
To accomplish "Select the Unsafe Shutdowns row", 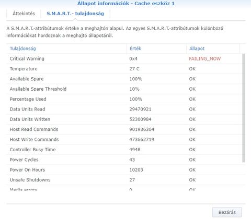I will click(124, 180).
